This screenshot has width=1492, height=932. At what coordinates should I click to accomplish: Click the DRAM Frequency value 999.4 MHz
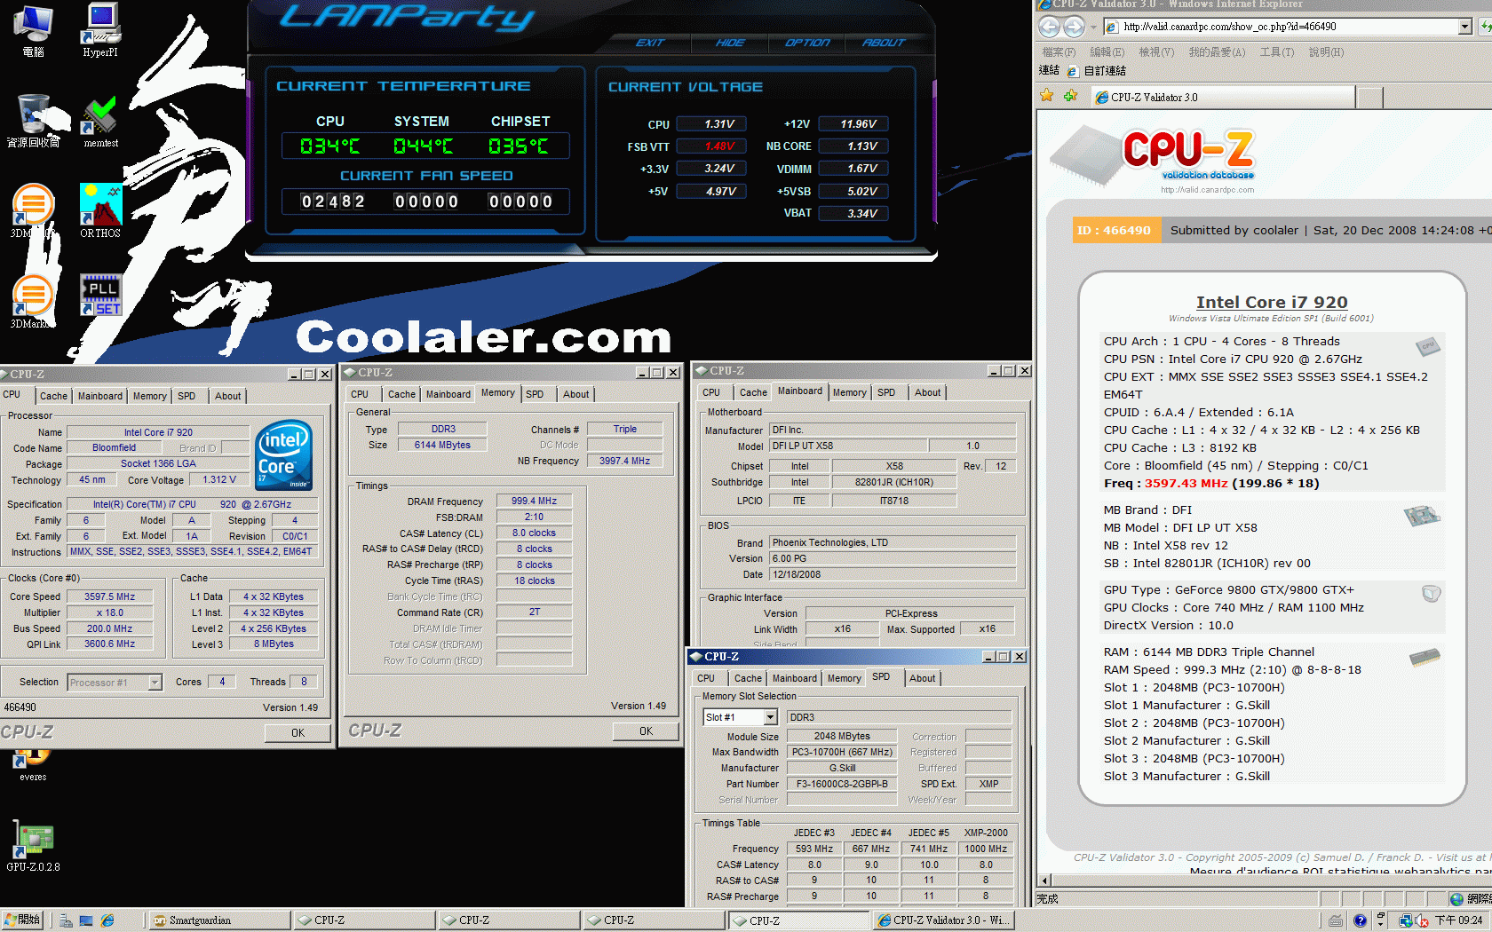pos(535,502)
